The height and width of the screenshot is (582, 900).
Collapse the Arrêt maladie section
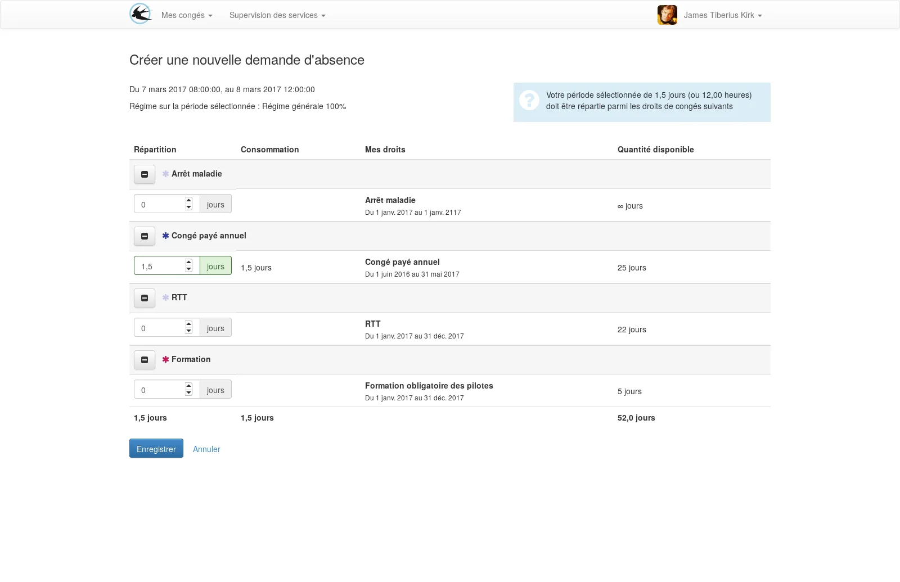pos(145,174)
